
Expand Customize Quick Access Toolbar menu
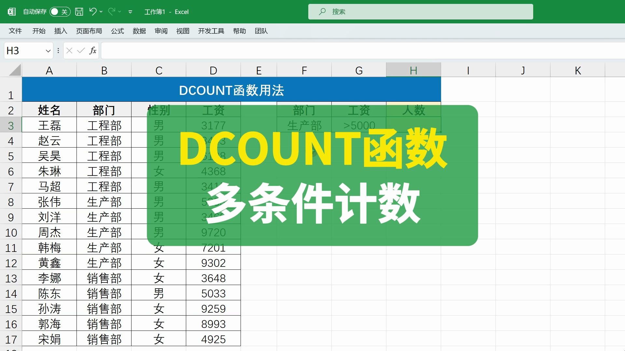point(131,12)
